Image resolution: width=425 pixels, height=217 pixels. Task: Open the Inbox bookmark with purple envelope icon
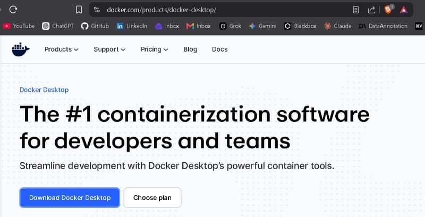tap(167, 26)
